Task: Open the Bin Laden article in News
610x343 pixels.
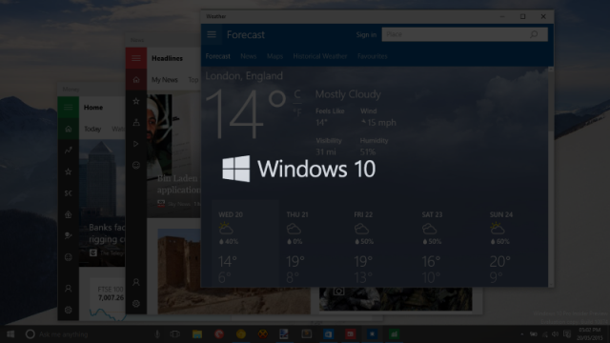Action: click(173, 155)
